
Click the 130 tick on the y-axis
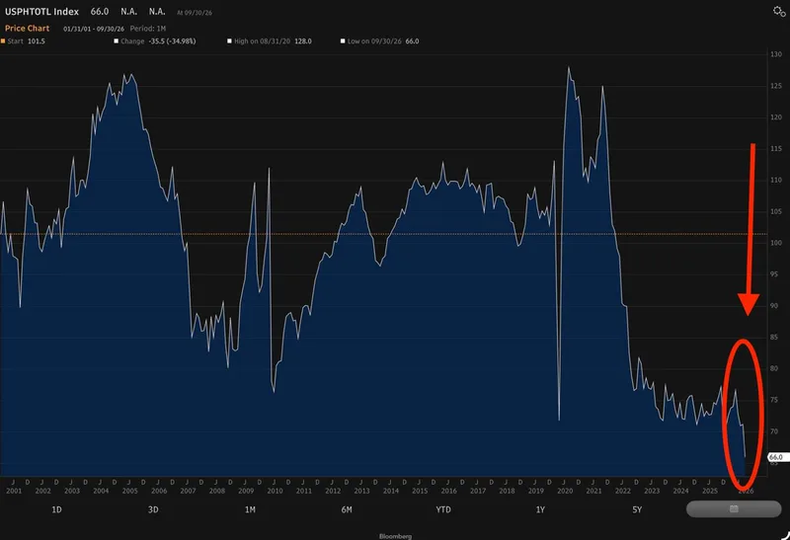[x=776, y=54]
